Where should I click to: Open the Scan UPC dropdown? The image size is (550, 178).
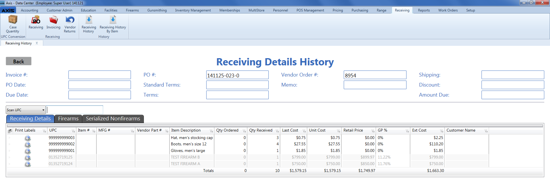click(x=26, y=110)
